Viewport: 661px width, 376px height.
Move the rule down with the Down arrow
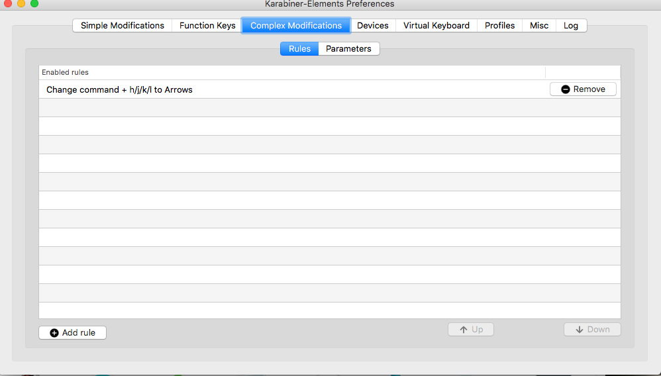coord(592,330)
